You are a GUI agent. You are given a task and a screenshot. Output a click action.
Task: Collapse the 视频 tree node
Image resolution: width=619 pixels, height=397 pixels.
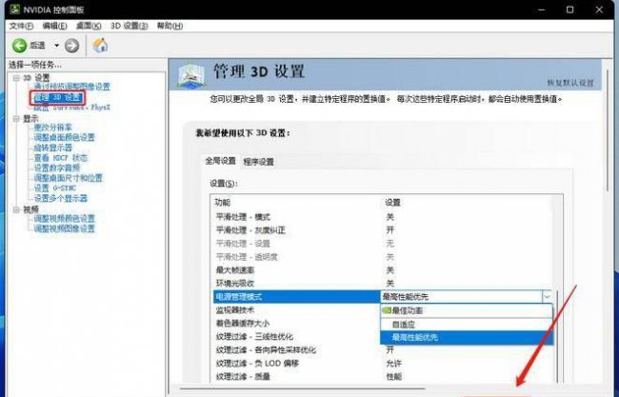(16, 209)
